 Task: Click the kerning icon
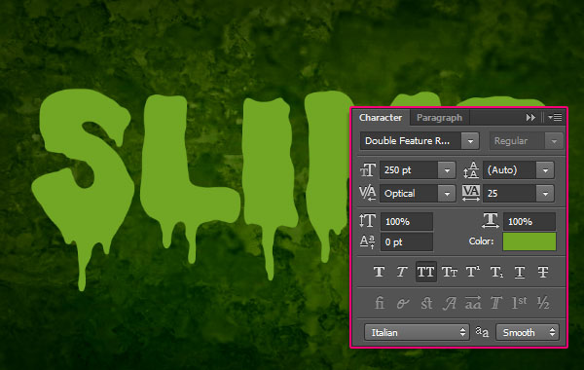(x=368, y=193)
